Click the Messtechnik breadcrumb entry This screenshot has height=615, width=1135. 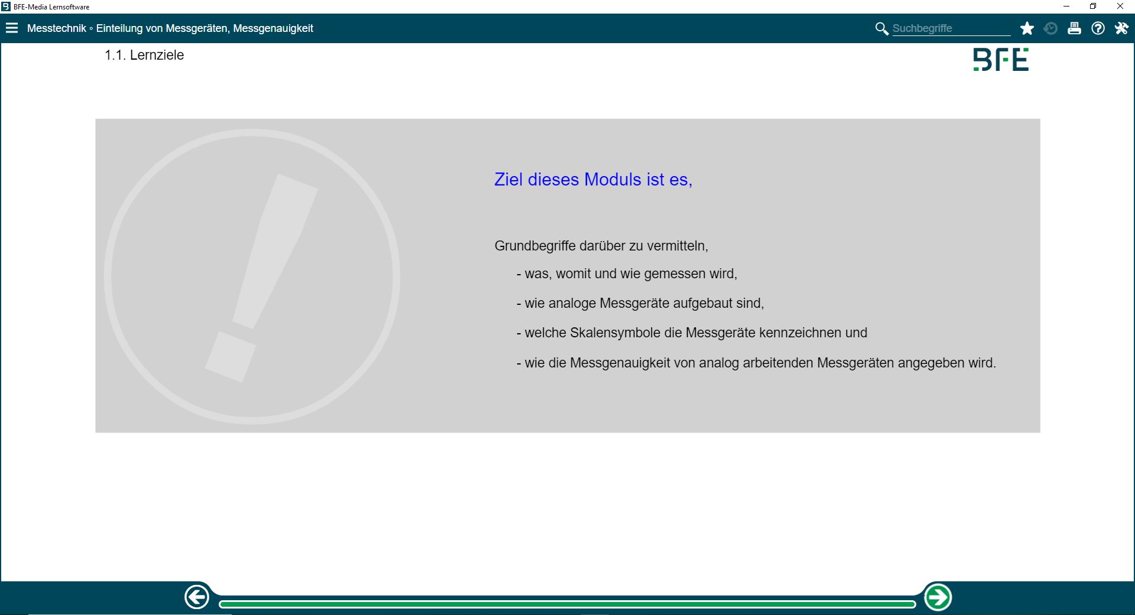click(56, 28)
